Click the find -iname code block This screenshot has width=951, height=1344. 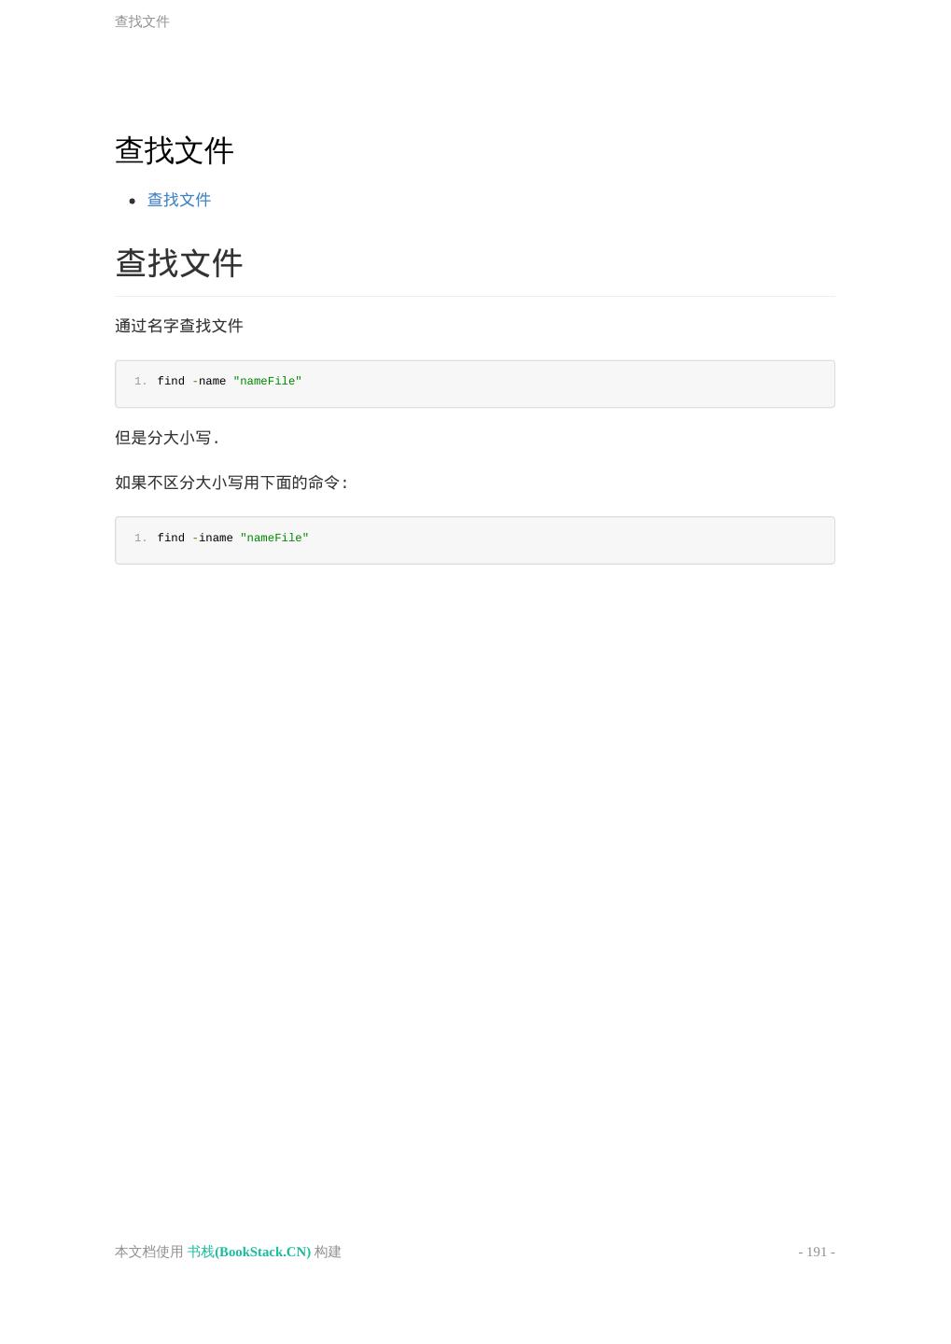pos(475,540)
